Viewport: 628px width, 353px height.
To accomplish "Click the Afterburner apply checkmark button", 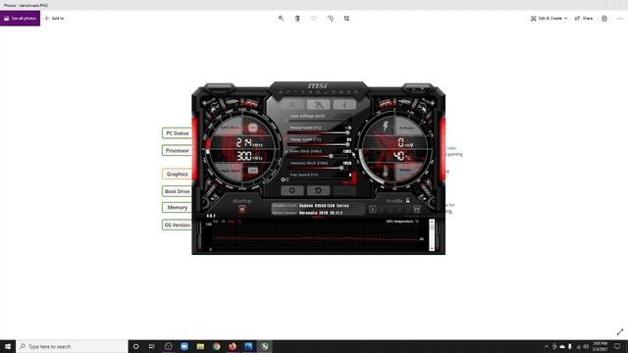I will coord(344,190).
